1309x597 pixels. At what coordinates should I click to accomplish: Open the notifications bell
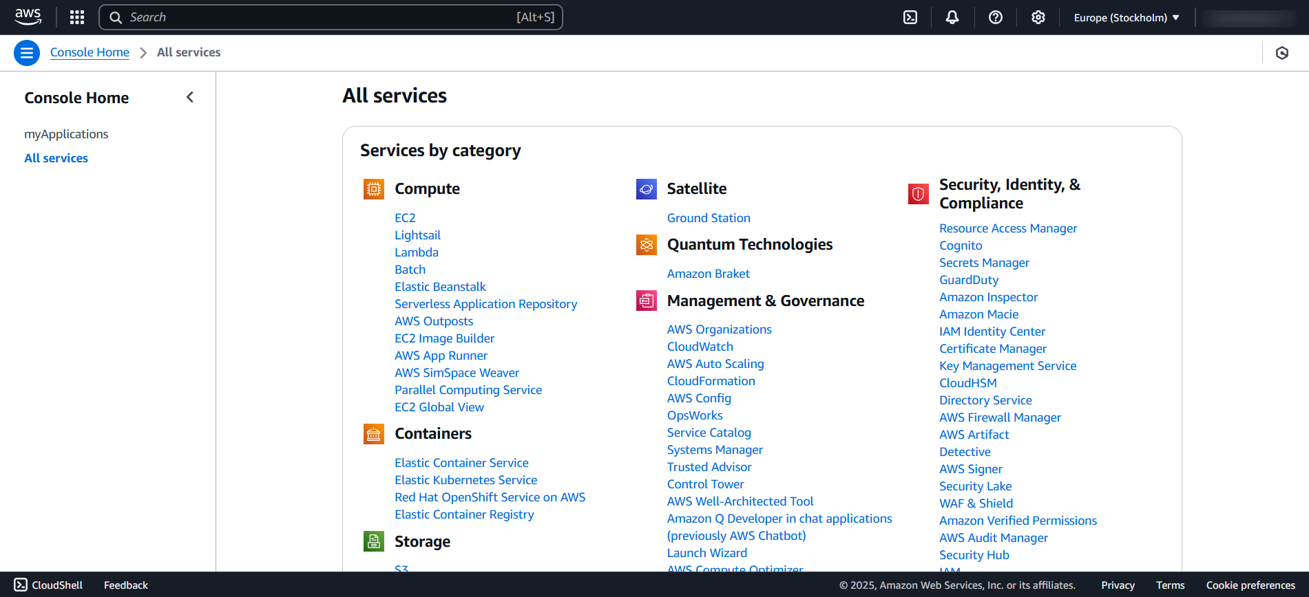(x=952, y=17)
